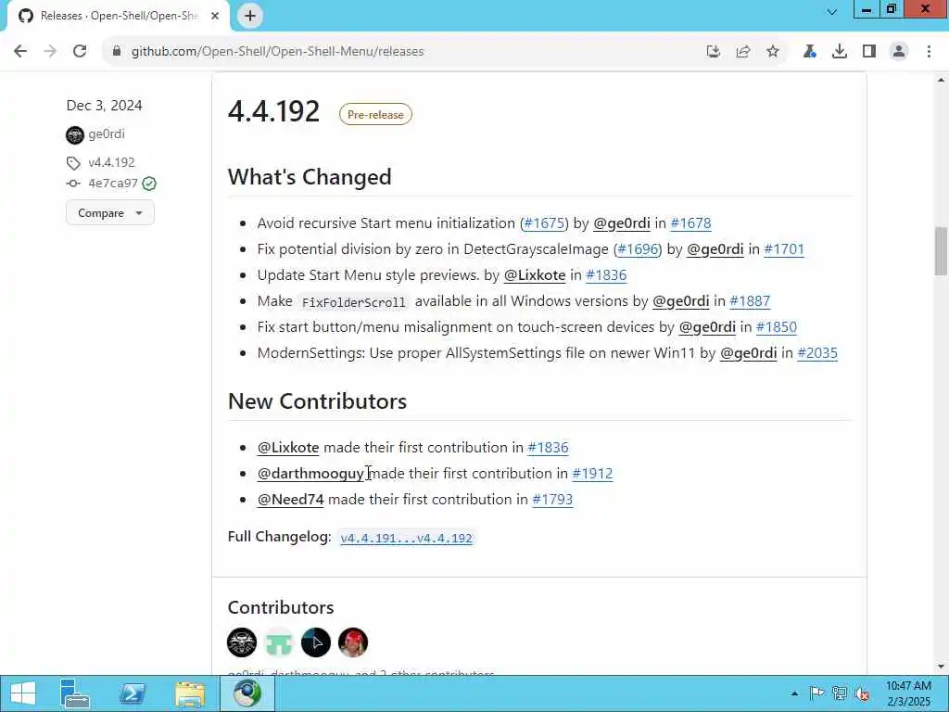Click the first contributor avatar

[242, 642]
